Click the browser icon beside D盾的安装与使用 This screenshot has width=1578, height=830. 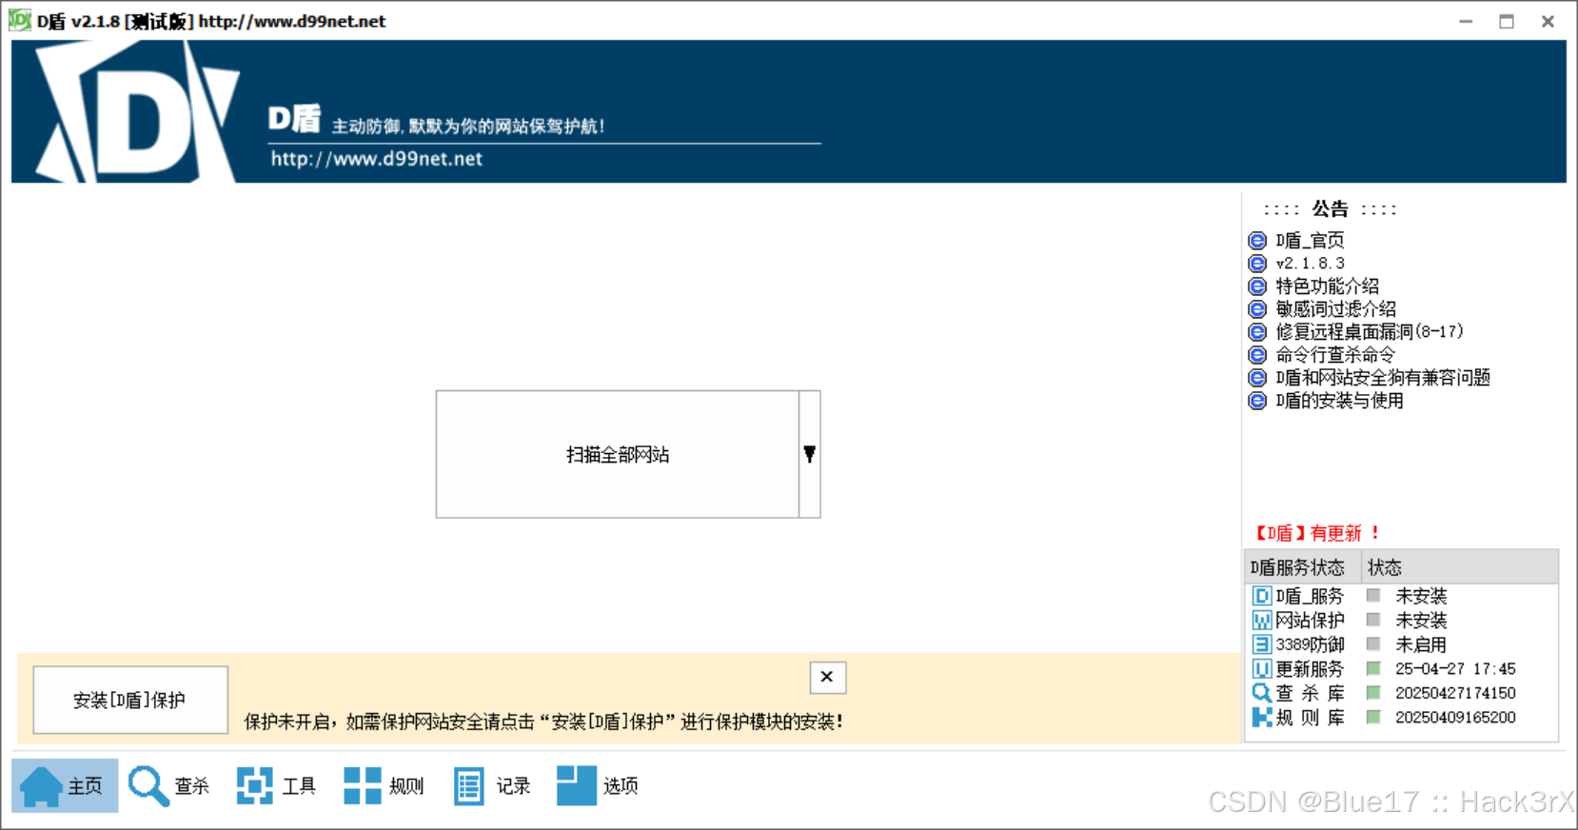[1257, 400]
